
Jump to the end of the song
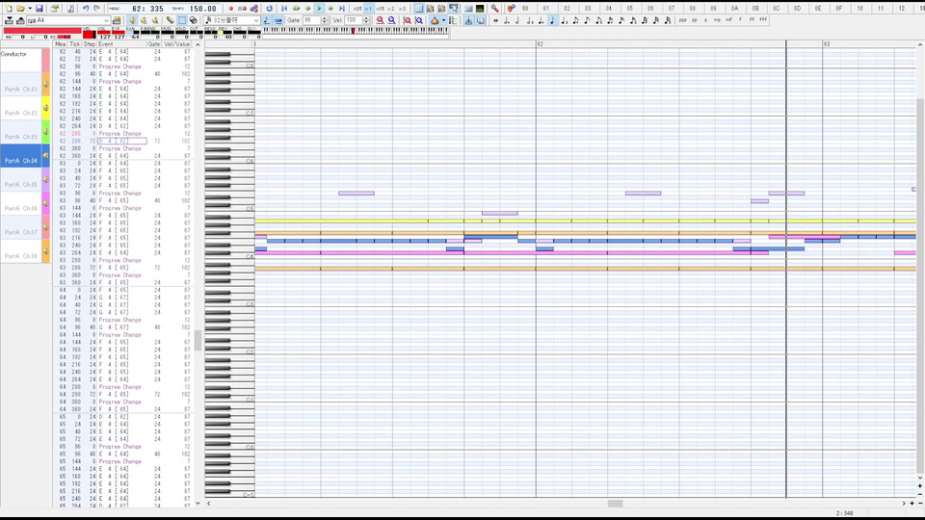tap(341, 9)
